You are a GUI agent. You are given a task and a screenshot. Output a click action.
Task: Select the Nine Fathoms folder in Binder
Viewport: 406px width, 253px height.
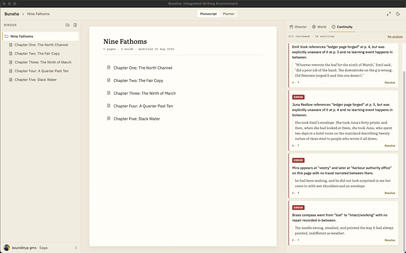click(x=41, y=36)
